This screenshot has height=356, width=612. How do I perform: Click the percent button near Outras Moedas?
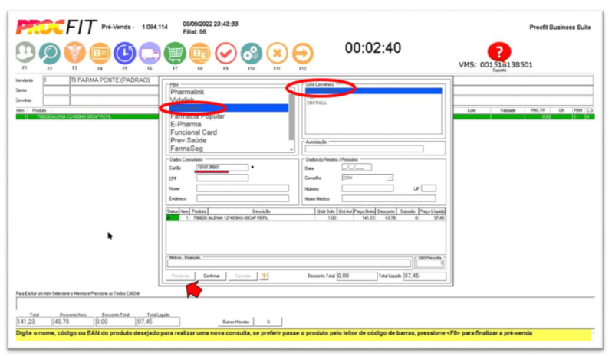pos(268,322)
